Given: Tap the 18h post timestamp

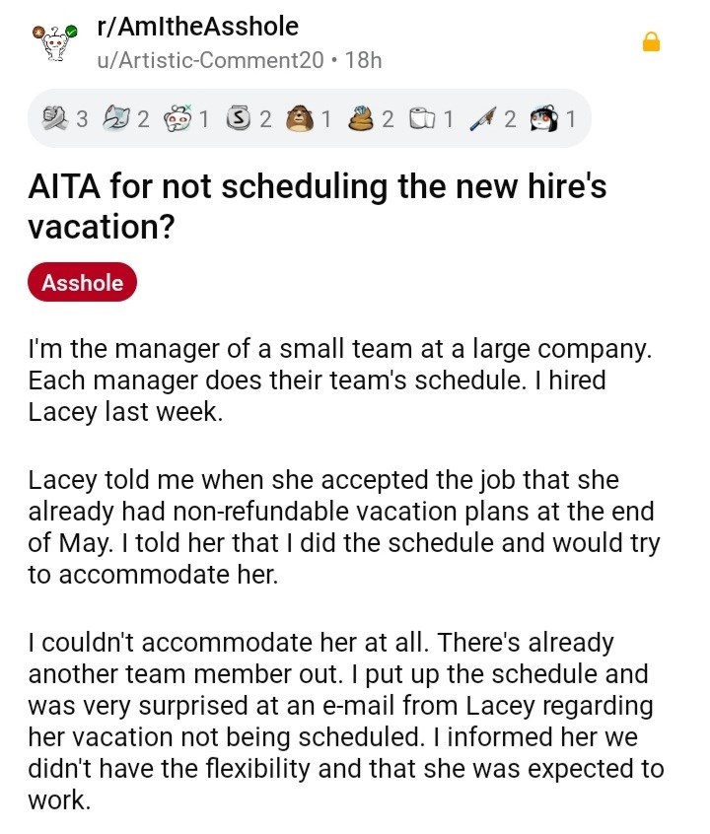Looking at the screenshot, I should coord(364,59).
